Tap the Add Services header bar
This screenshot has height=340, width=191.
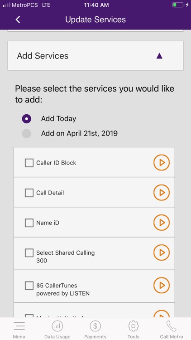point(95,56)
